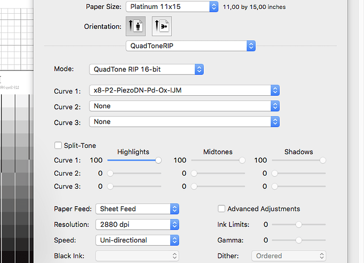Screen dimensions: 364x263
Task: Open the Curve 2 dropdown
Action: coord(184,106)
